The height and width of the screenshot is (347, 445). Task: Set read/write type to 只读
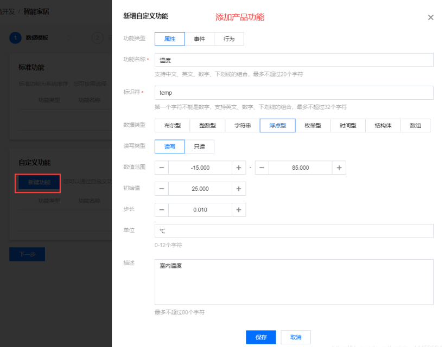[x=199, y=146]
